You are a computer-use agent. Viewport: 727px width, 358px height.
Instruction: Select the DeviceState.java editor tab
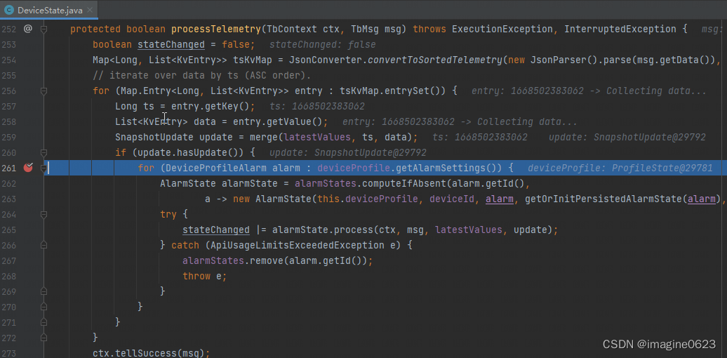pyautogui.click(x=48, y=10)
